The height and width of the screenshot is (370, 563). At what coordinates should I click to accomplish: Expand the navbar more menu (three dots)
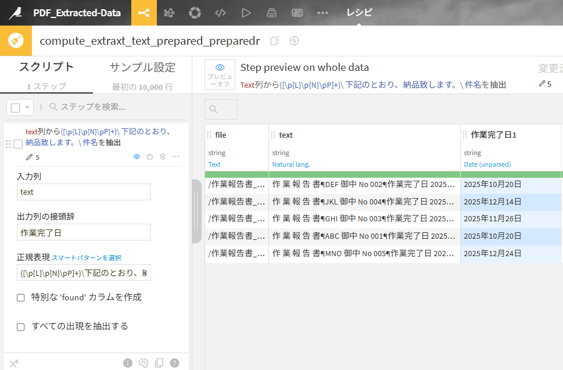322,12
